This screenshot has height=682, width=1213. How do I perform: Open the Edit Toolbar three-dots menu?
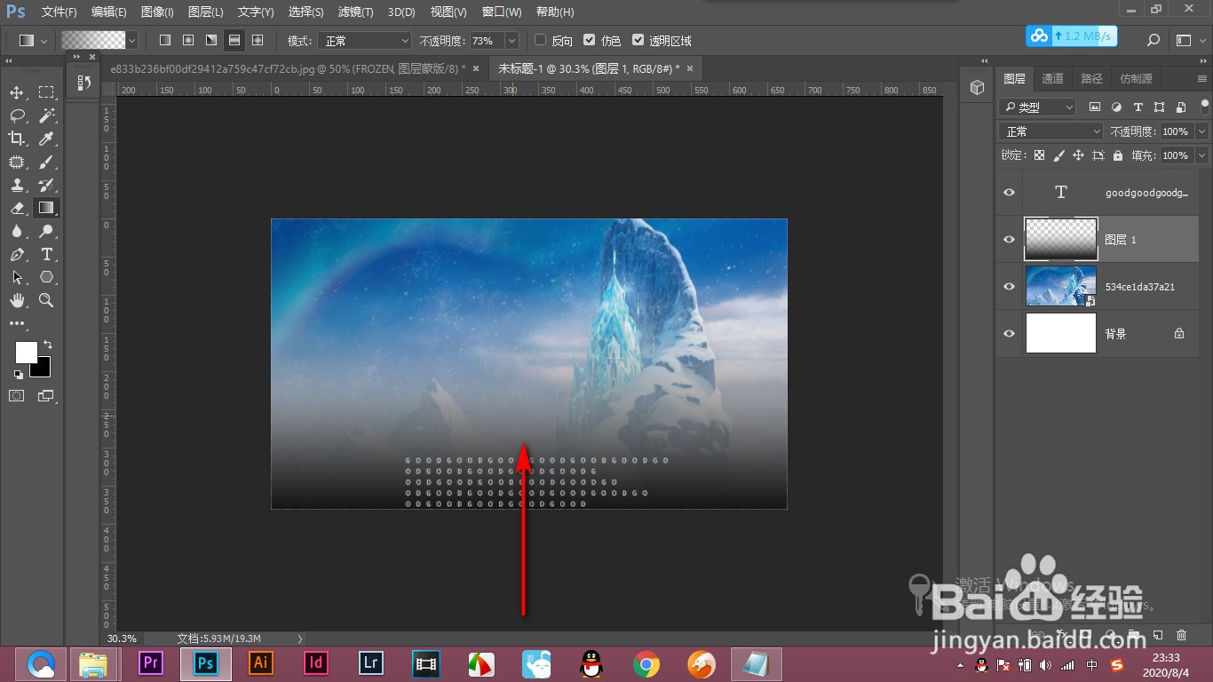[x=17, y=324]
